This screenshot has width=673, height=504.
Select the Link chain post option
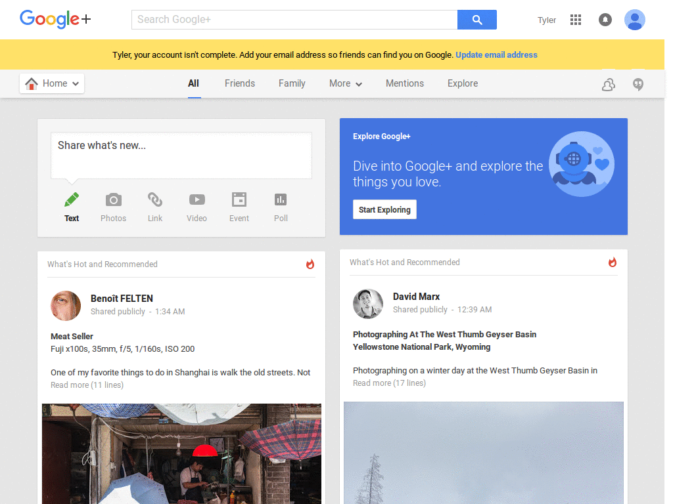point(155,207)
